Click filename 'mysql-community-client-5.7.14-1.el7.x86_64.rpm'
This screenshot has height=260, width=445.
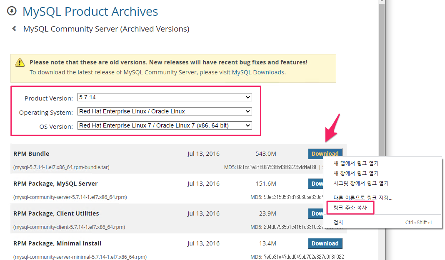pyautogui.click(x=69, y=227)
